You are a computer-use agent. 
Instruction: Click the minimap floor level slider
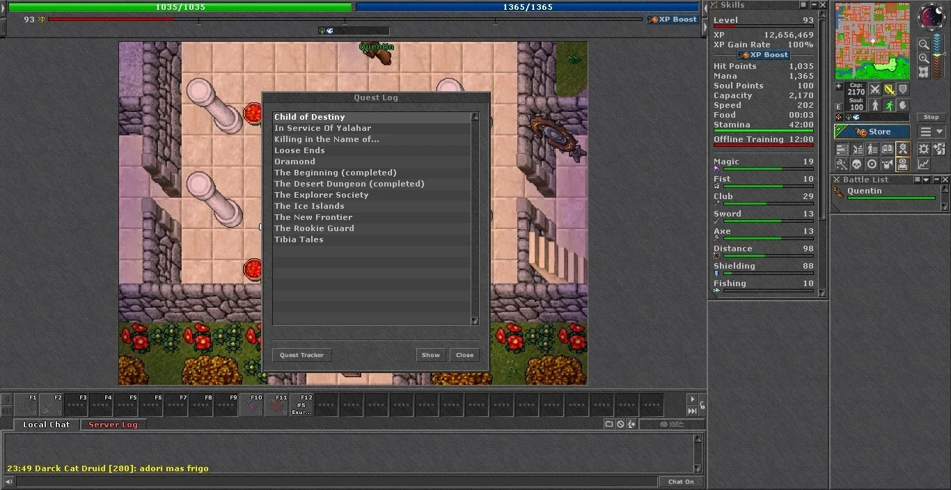pyautogui.click(x=938, y=56)
